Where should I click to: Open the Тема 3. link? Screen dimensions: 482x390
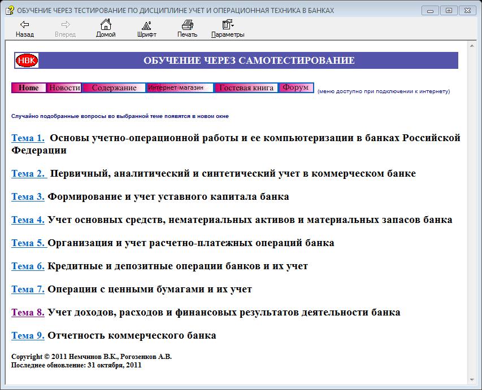28,197
